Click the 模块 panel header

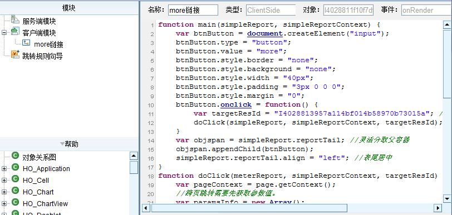pyautogui.click(x=69, y=8)
